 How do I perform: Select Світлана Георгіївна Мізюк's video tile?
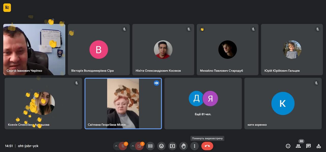click(123, 104)
